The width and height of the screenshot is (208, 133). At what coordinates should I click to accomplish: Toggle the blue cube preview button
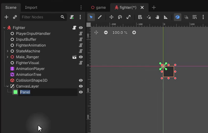(178, 17)
